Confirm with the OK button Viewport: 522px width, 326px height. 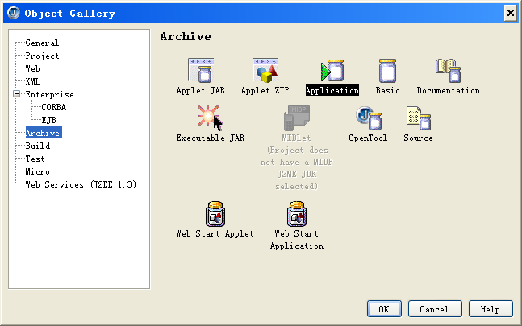point(384,309)
